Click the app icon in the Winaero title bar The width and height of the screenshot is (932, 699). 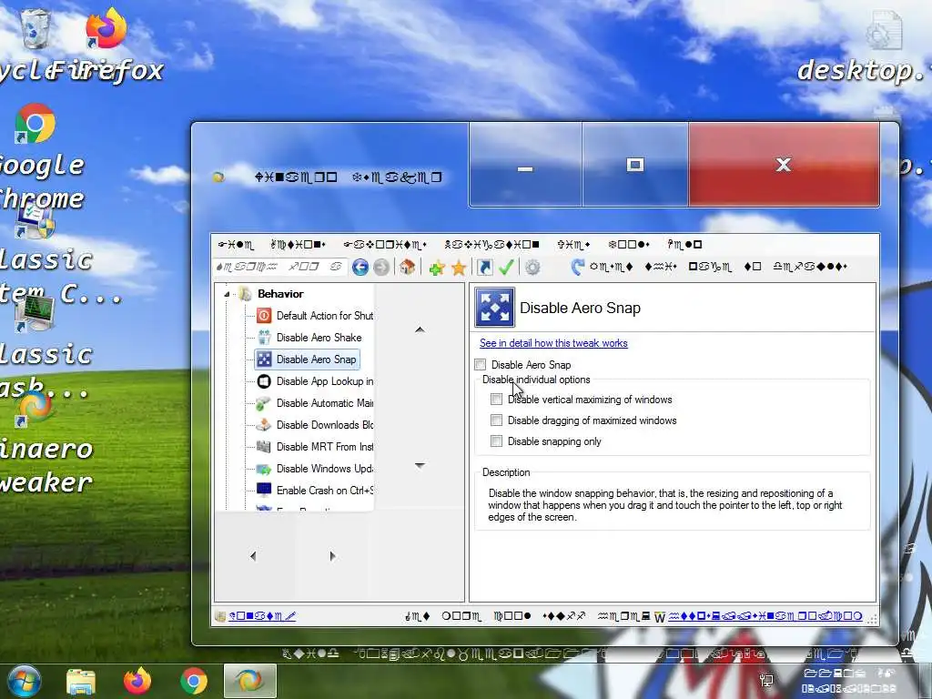(218, 177)
